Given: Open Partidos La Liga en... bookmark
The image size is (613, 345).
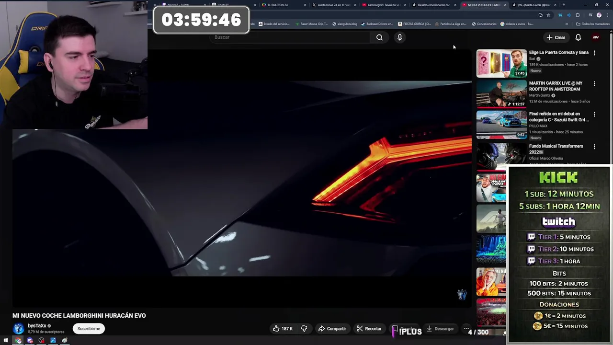Looking at the screenshot, I should (x=451, y=24).
